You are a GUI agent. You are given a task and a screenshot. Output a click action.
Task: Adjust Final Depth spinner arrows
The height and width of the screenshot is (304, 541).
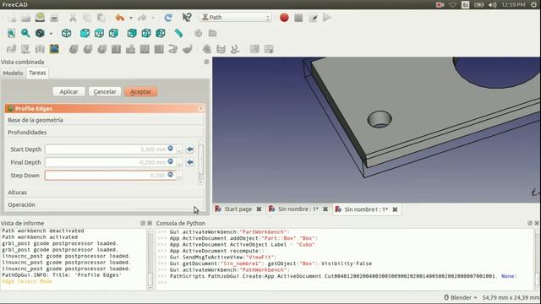point(179,162)
